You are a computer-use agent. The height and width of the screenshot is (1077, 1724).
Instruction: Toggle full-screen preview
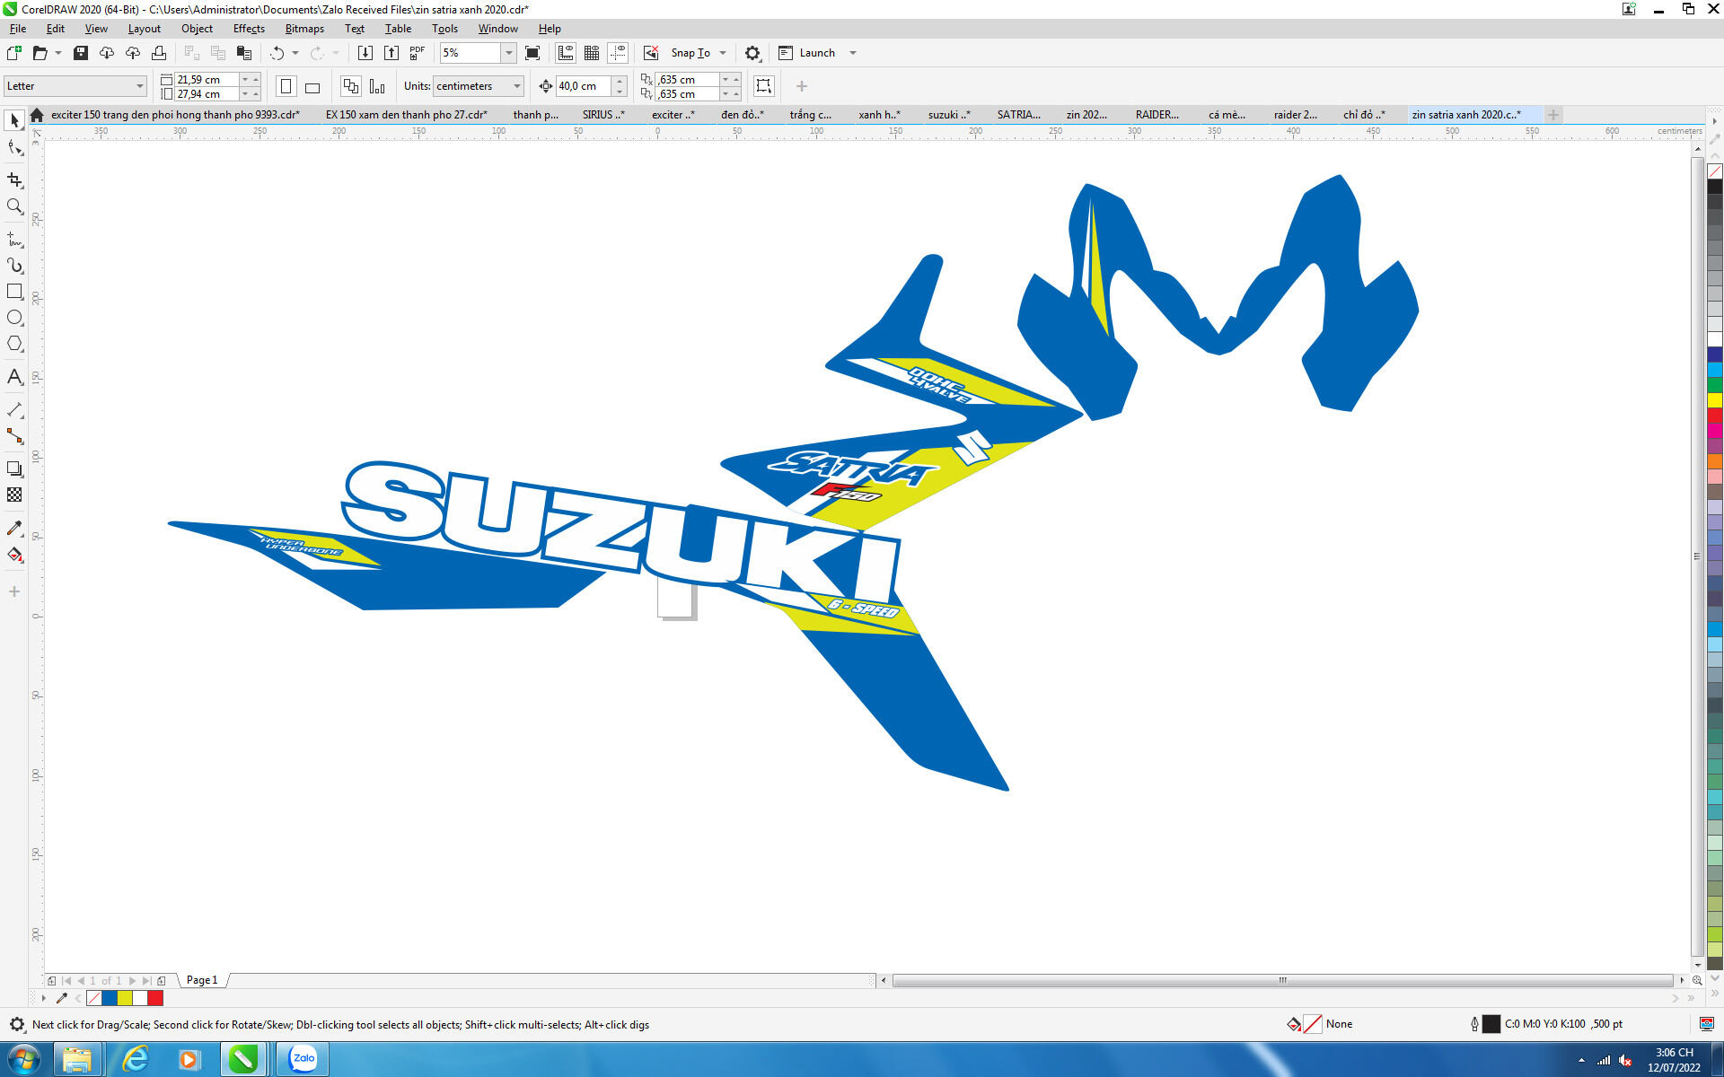pos(532,53)
